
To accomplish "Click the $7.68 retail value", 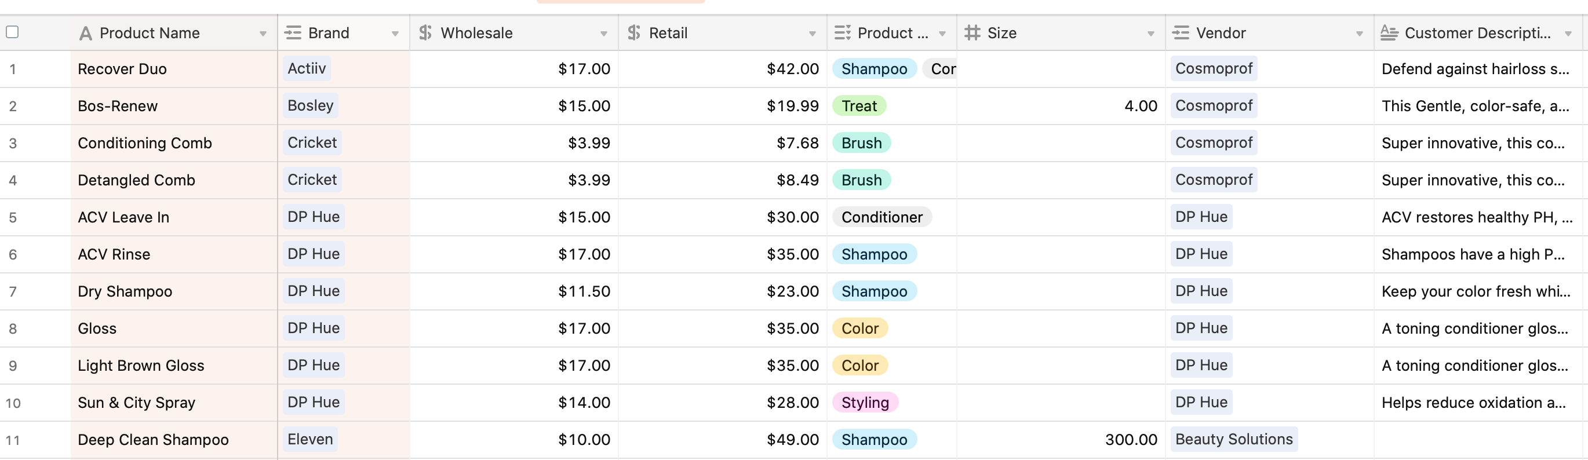I will coord(797,143).
